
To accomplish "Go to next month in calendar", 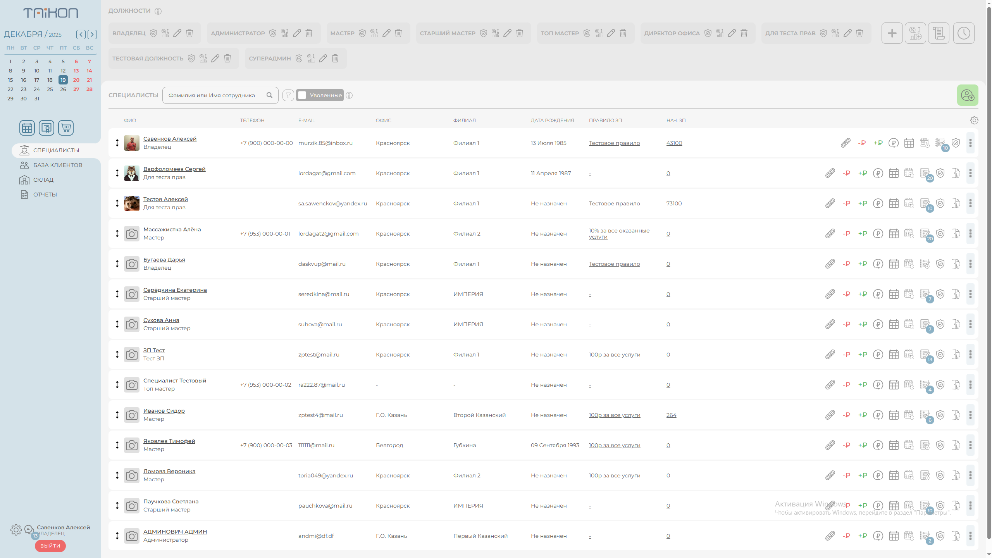I will point(92,34).
